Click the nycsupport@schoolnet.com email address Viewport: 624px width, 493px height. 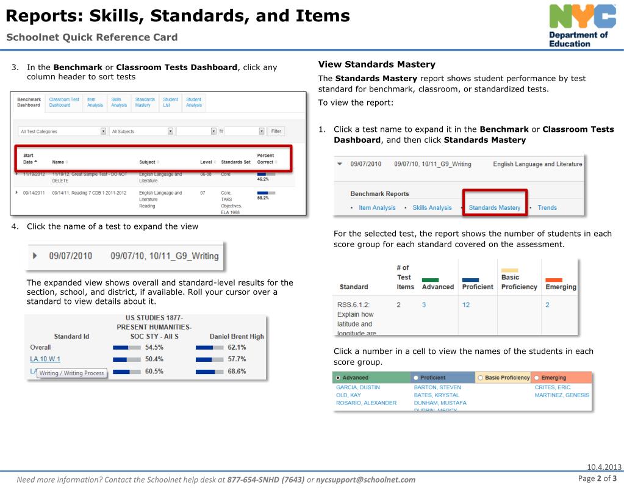365,480
